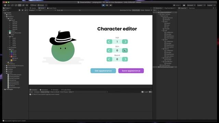Screen dimensions: 219x123
Task: Select the Hand tool in Unity toolbar
Action: pyautogui.click(x=5, y=5)
